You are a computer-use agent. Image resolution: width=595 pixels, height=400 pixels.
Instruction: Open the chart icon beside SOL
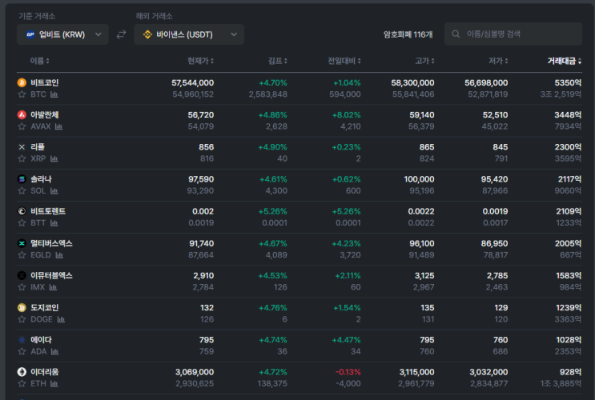click(54, 190)
